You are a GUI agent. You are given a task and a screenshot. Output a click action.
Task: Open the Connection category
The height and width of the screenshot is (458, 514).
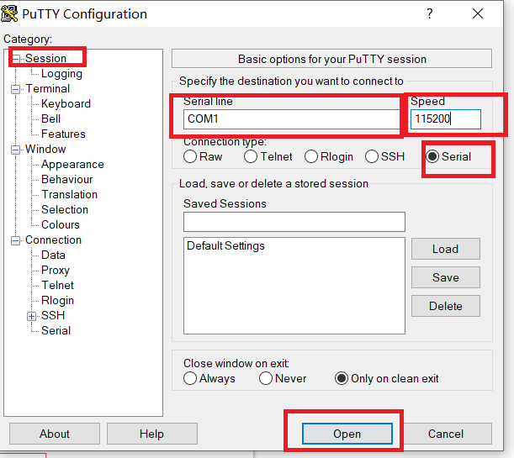[54, 240]
